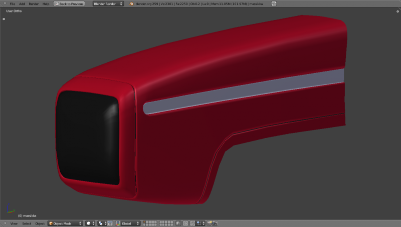Open the Render menu in top bar
This screenshot has height=227, width=401.
[34, 3]
